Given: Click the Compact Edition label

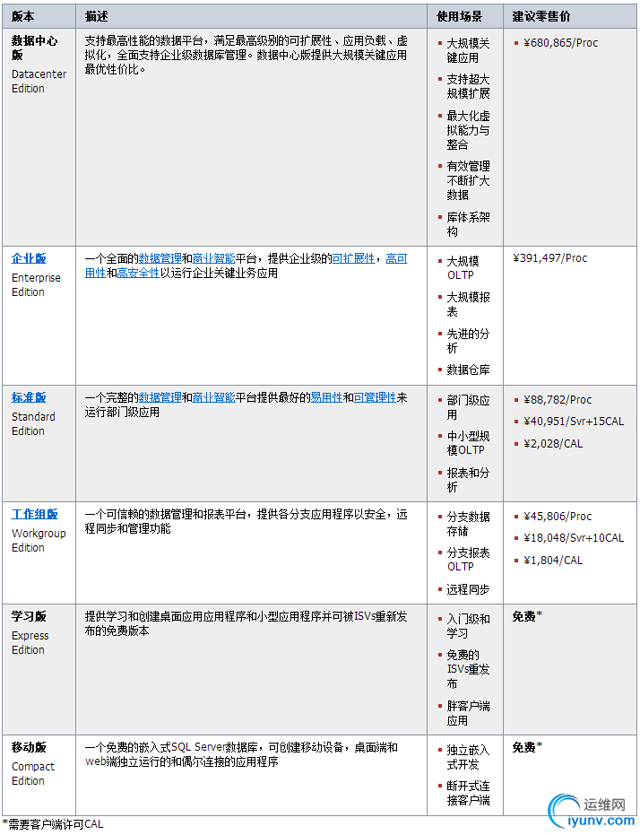Looking at the screenshot, I should pos(33,774).
